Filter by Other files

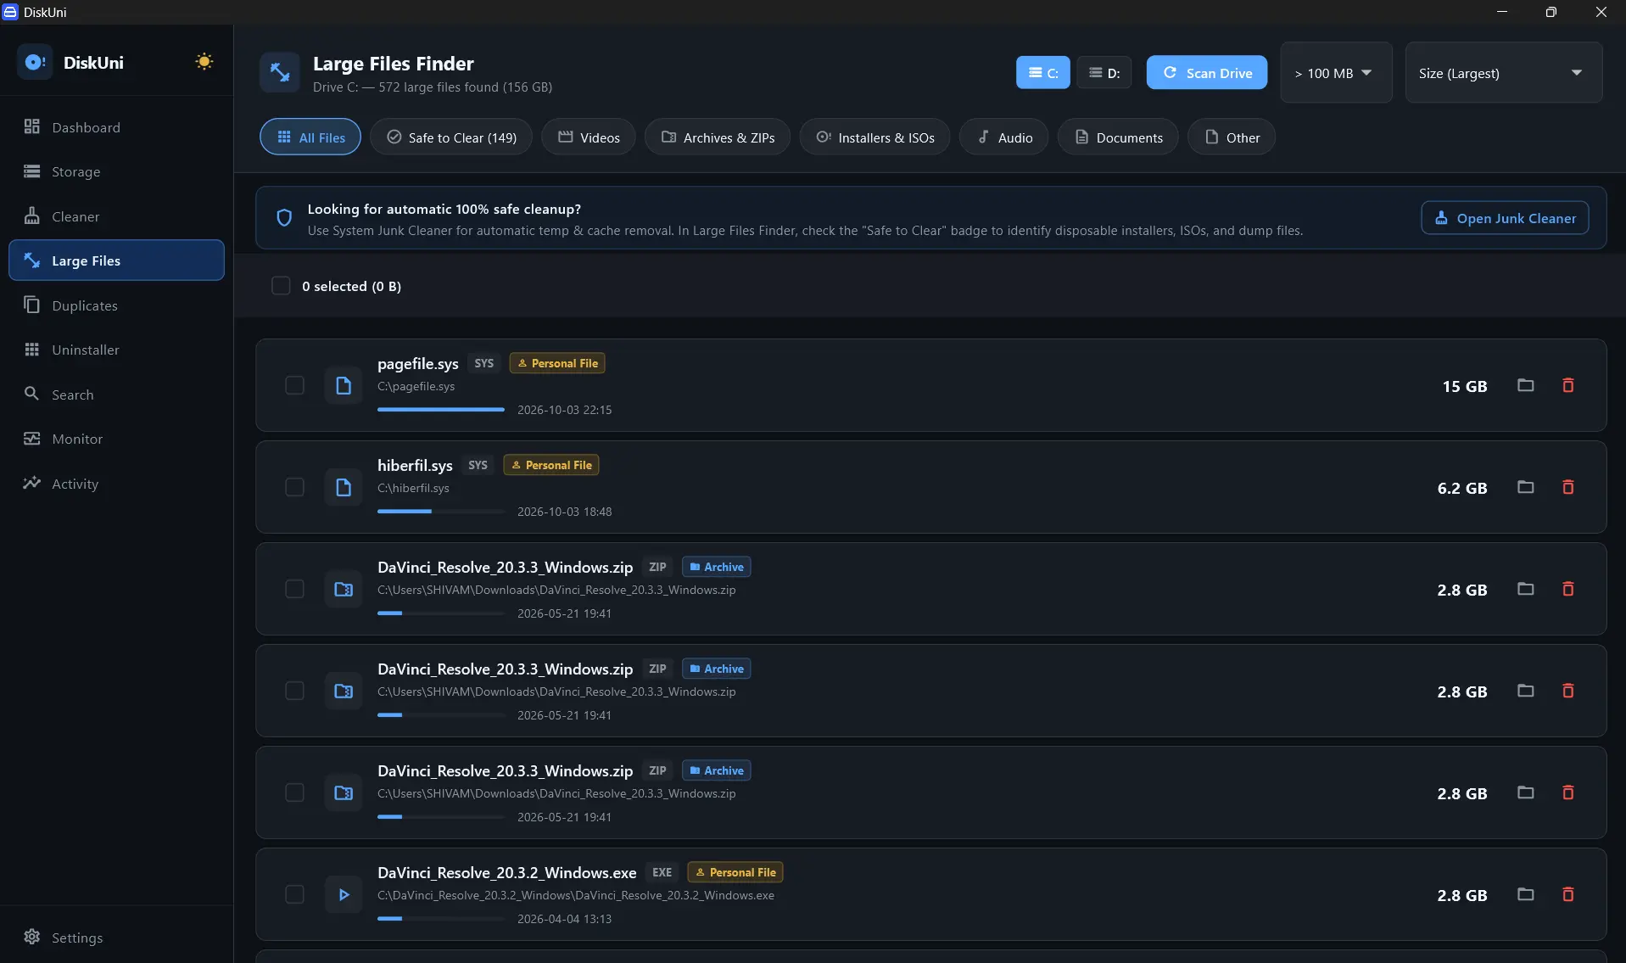(x=1232, y=137)
